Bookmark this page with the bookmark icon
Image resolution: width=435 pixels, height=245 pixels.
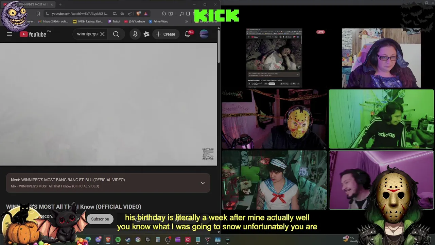pyautogui.click(x=38, y=14)
